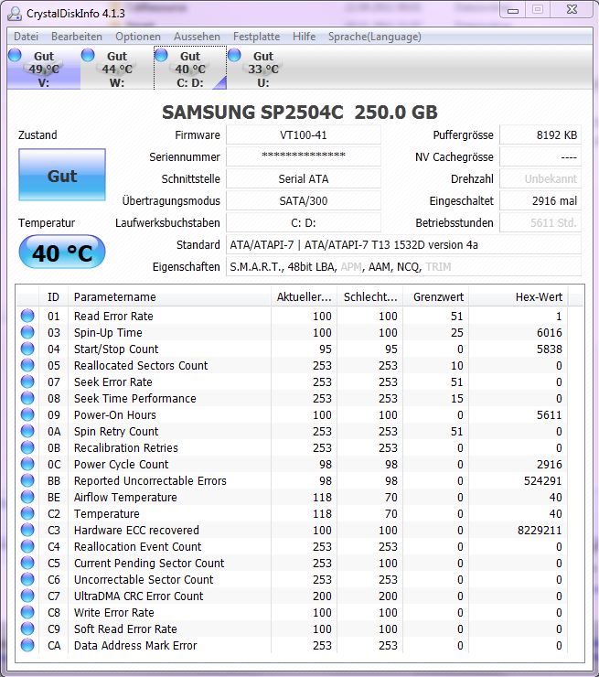
Task: Open the Optionen menu
Action: coord(138,37)
